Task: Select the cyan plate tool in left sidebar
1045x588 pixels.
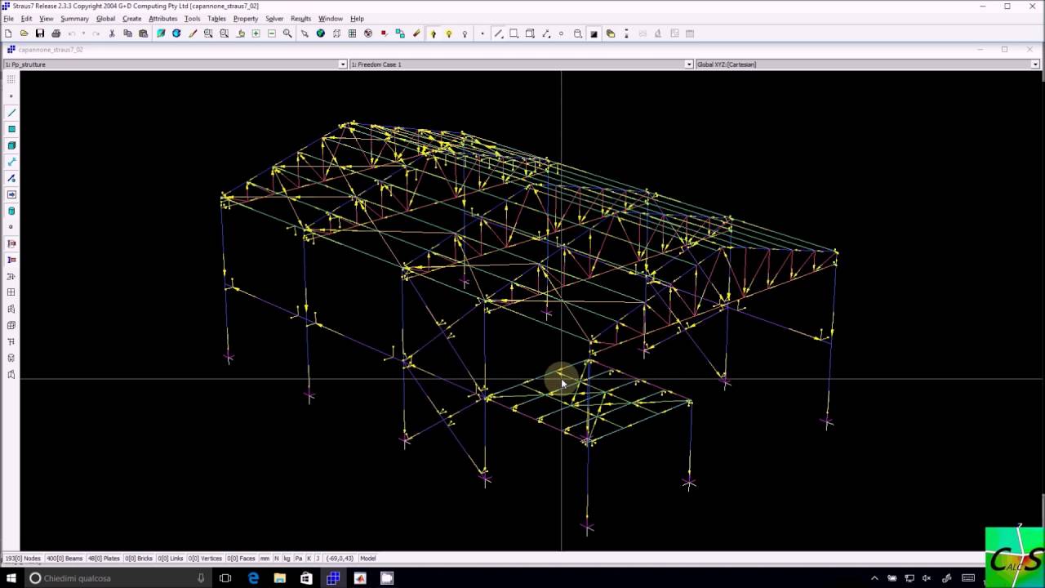Action: (11, 129)
